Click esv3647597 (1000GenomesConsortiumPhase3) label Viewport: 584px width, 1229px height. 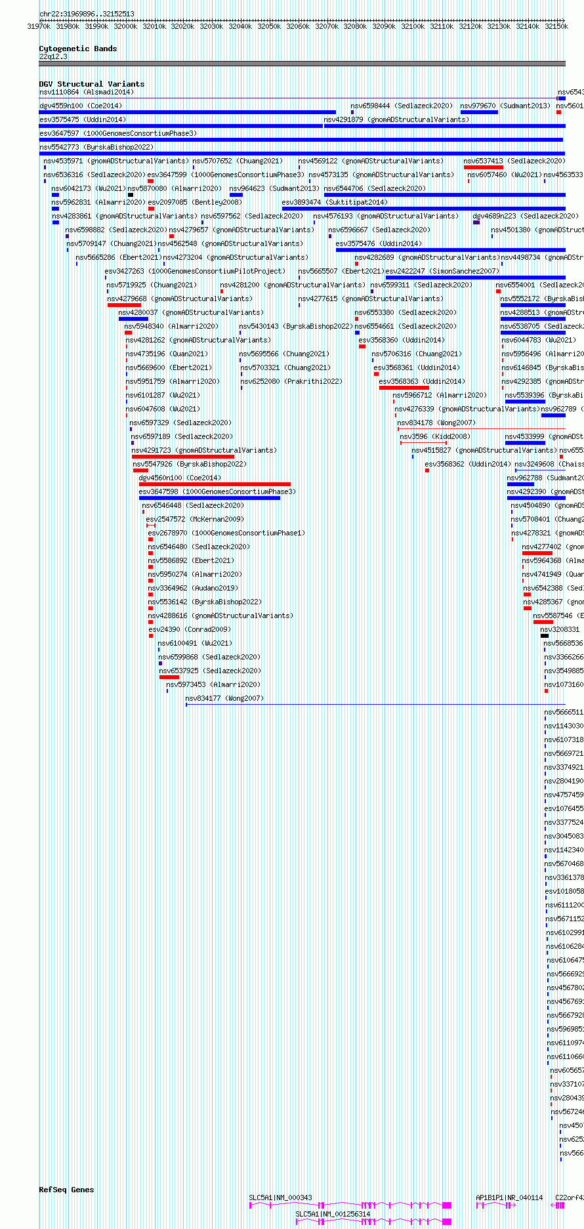pyautogui.click(x=118, y=133)
